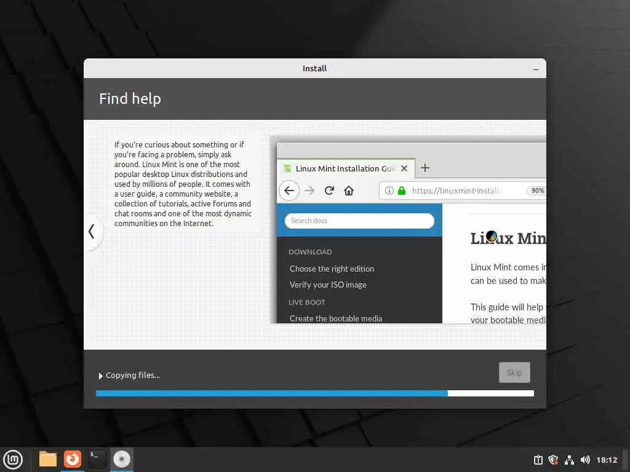Click Verify your ISO image link
This screenshot has width=630, height=472.
pos(328,285)
